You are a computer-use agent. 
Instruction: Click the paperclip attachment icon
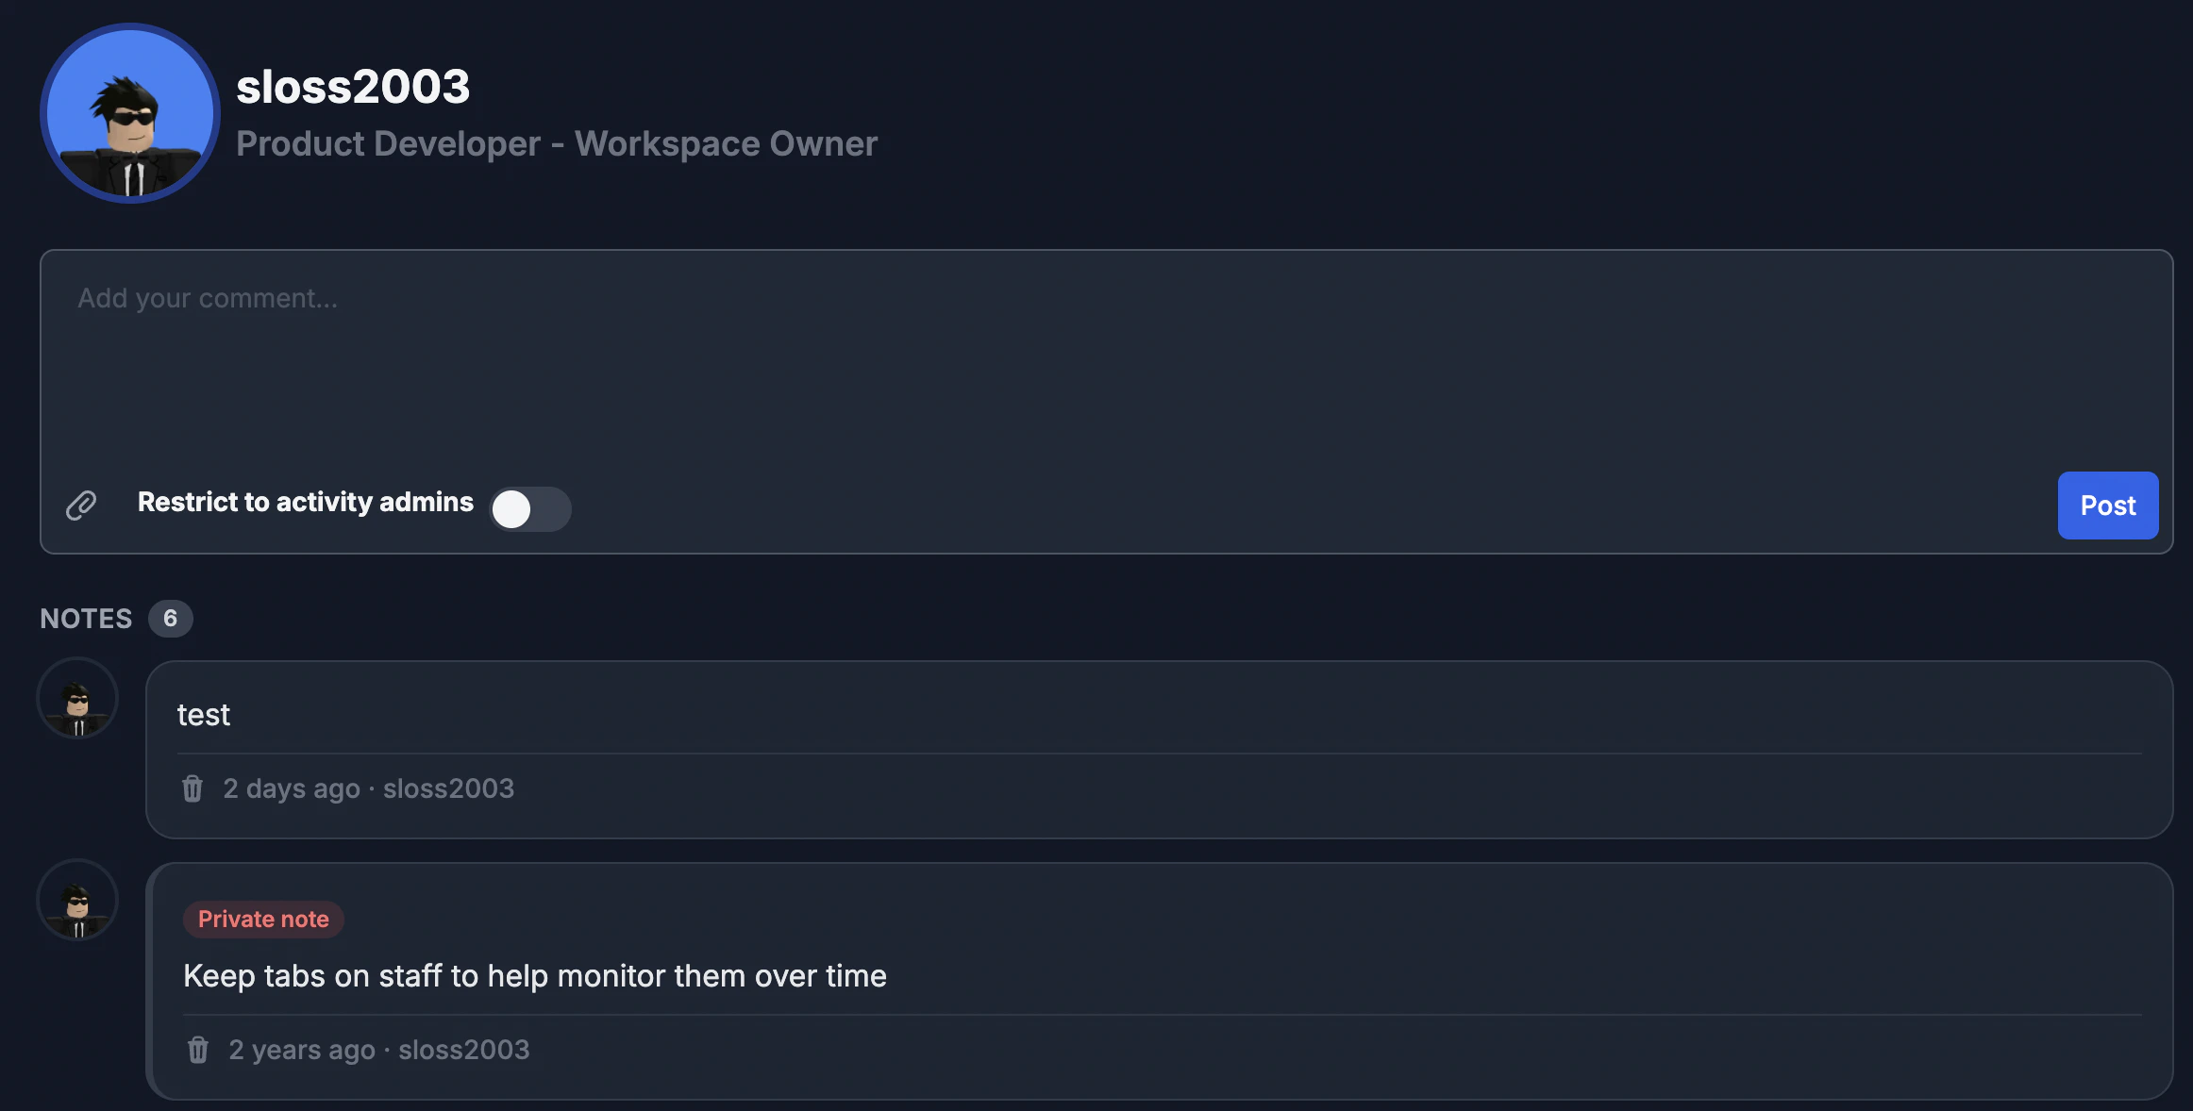(81, 506)
